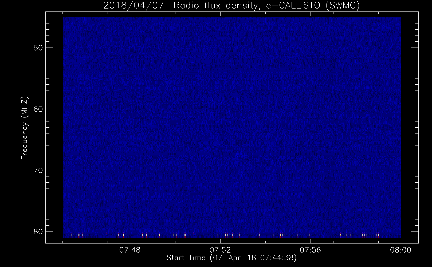Image resolution: width=432 pixels, height=267 pixels.
Task: Click the 'Frequency (MHZ)' axis label
Action: [25, 128]
